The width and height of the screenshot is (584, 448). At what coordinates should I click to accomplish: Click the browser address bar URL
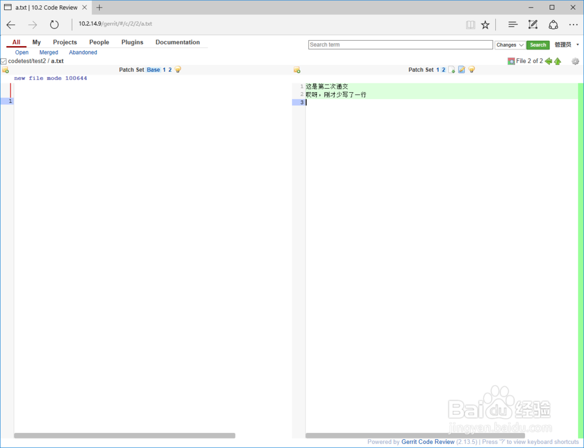coord(115,24)
